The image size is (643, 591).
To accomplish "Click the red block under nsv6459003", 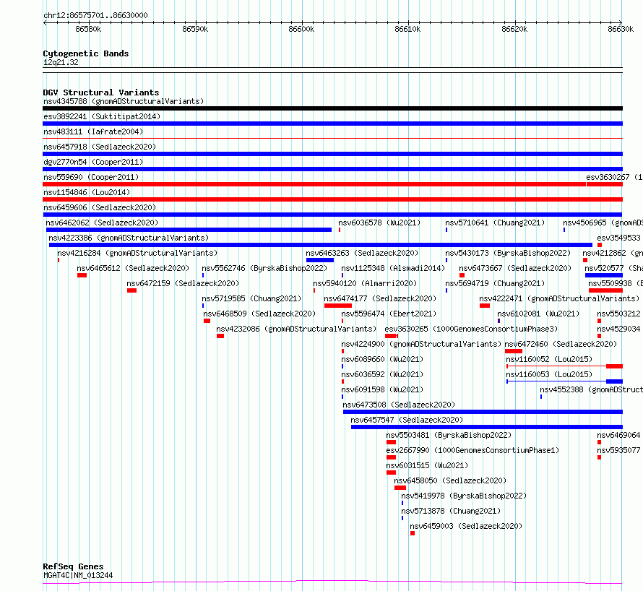I will pyautogui.click(x=413, y=533).
